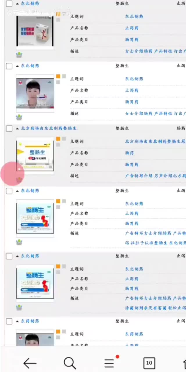Open the browser search magnifier
This screenshot has width=186, height=372.
click(x=70, y=363)
